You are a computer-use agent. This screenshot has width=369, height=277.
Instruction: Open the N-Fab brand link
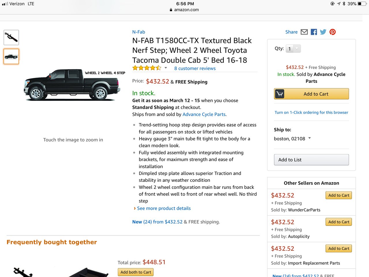coord(139,32)
